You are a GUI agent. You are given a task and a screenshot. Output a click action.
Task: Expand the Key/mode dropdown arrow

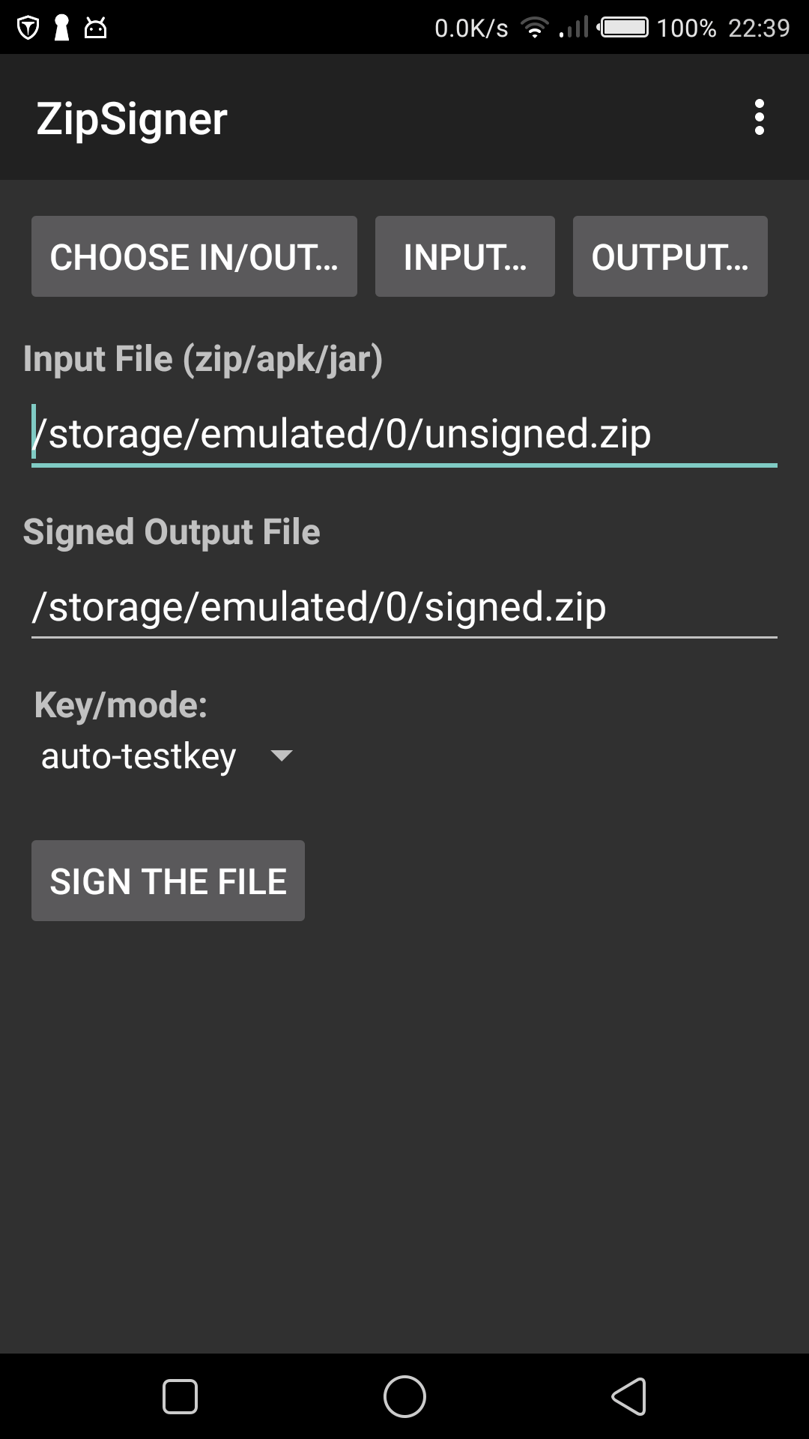pyautogui.click(x=282, y=755)
